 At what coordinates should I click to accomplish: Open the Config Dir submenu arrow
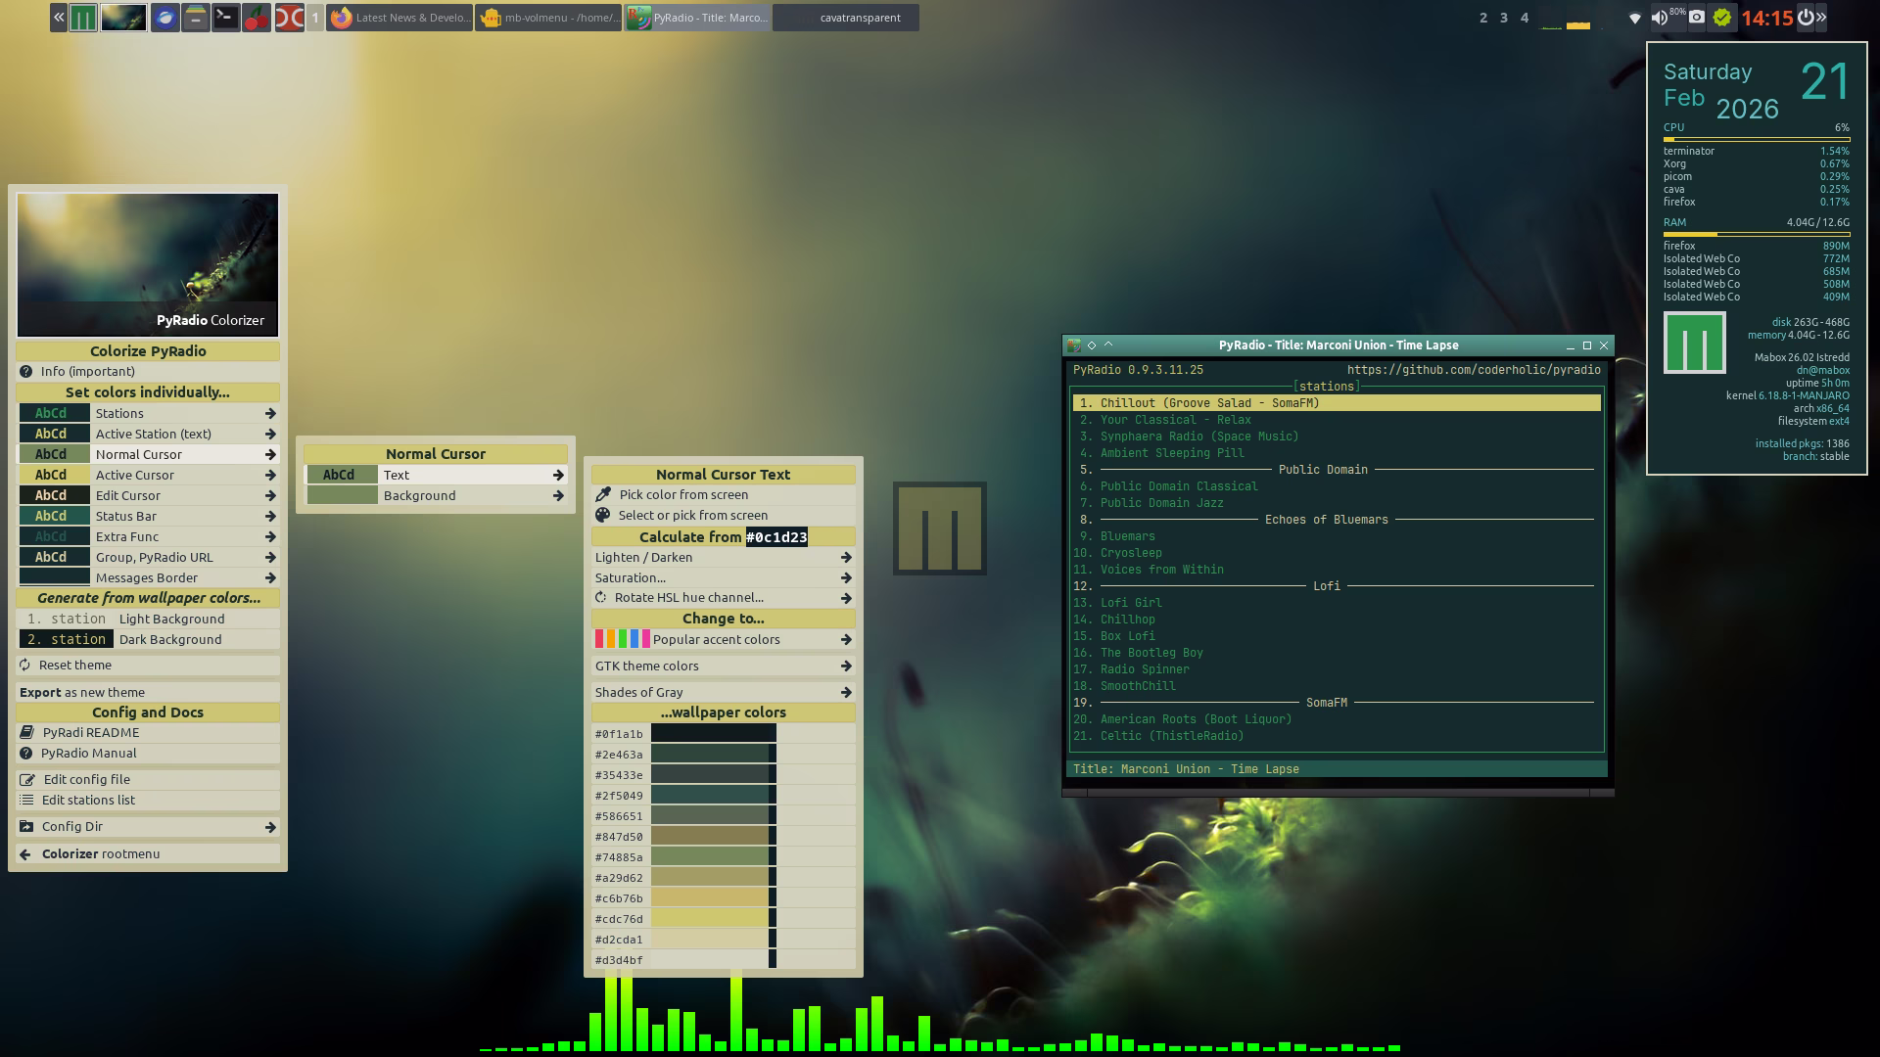(x=270, y=827)
